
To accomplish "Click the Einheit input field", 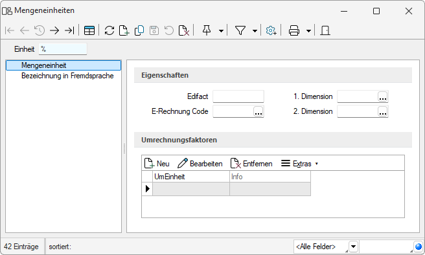I will [x=63, y=49].
